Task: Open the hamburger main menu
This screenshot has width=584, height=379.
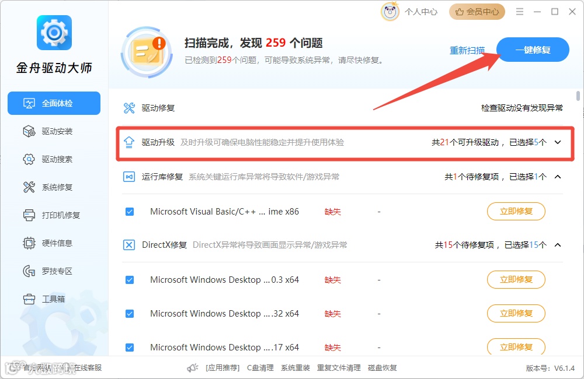Action: 520,12
